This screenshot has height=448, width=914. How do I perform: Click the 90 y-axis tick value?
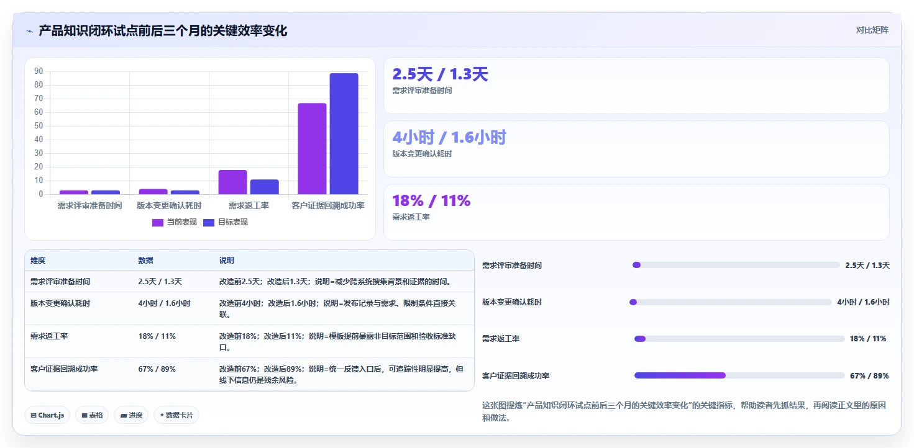click(x=39, y=71)
